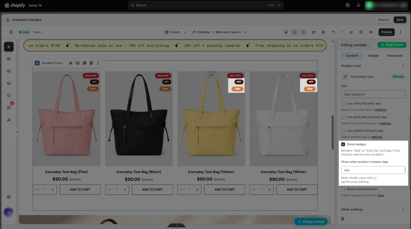This screenshot has width=411, height=229.
Task: Edit the product tags field containing Hot
Action: 373,170
